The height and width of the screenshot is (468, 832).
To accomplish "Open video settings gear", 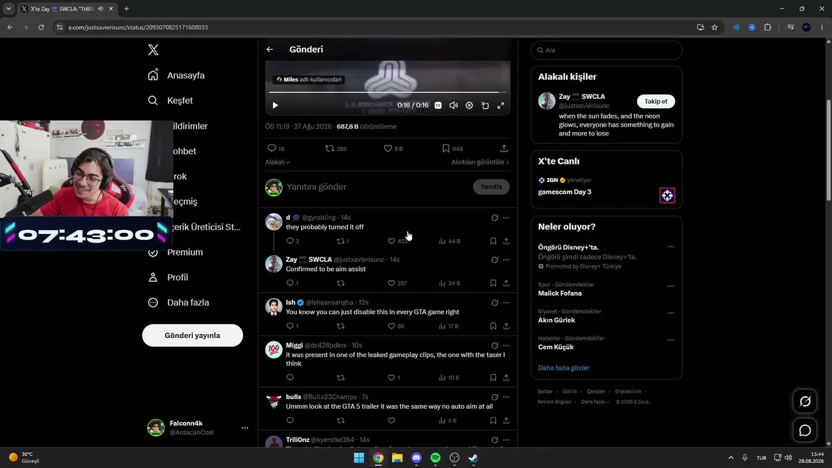I will [x=469, y=105].
